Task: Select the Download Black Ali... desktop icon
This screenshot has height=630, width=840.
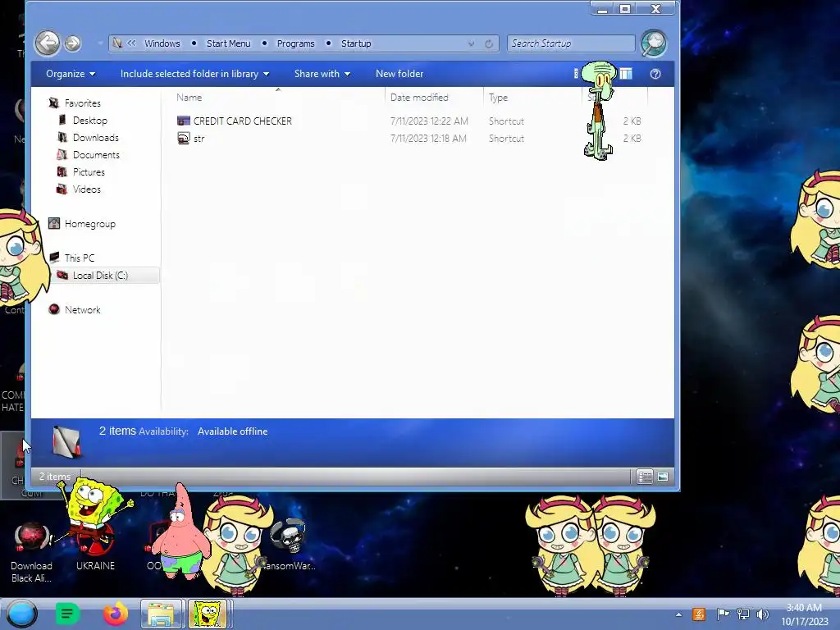Action: (x=32, y=553)
